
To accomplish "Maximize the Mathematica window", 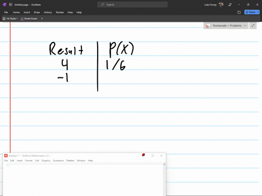I will tap(153, 156).
